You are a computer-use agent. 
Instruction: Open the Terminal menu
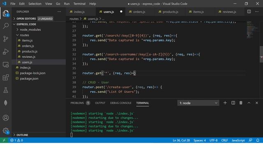click(x=79, y=4)
